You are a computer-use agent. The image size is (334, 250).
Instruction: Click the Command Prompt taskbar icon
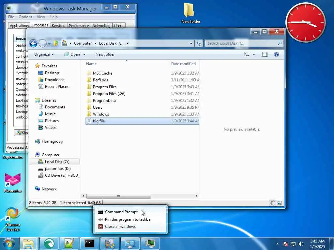pos(89,243)
